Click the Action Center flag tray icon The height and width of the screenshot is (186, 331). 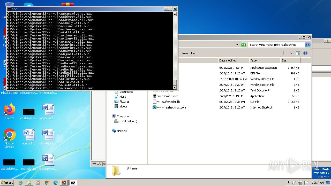coord(306,183)
